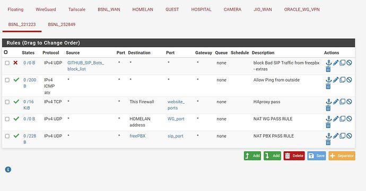This screenshot has width=366, height=191.
Task: Open the WG_port alias link
Action: coord(176,119)
